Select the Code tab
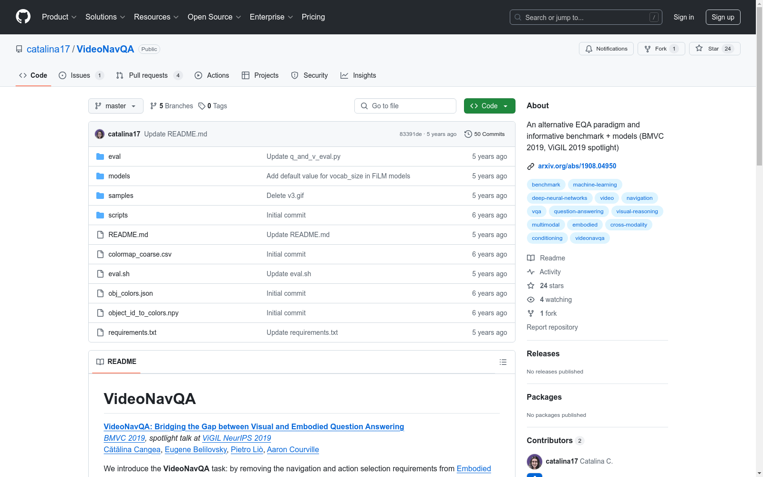Image resolution: width=763 pixels, height=477 pixels. (x=33, y=75)
